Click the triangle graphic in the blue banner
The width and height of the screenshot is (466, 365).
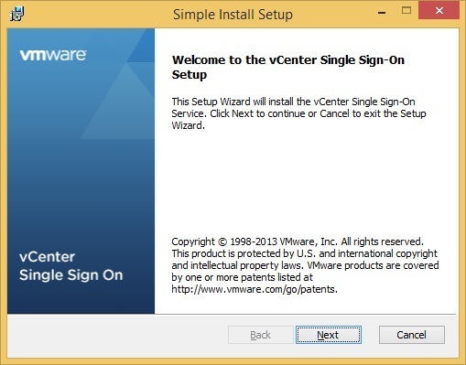point(117,101)
